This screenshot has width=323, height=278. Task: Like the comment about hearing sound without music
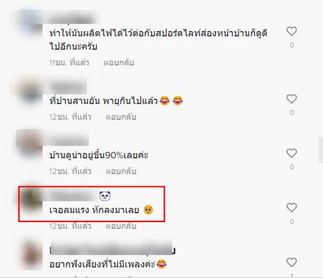point(291,263)
